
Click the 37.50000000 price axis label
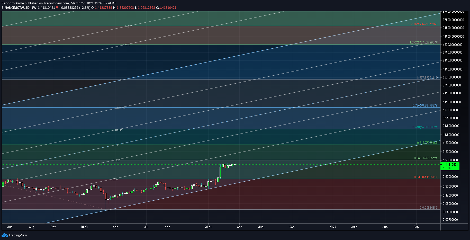click(451, 118)
